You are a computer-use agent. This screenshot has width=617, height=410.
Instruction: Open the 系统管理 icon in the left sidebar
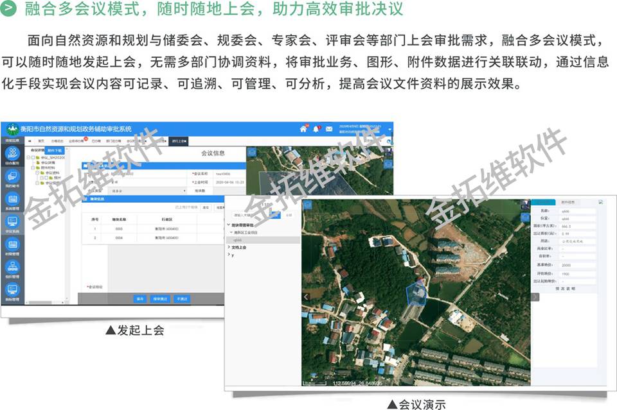pyautogui.click(x=12, y=199)
